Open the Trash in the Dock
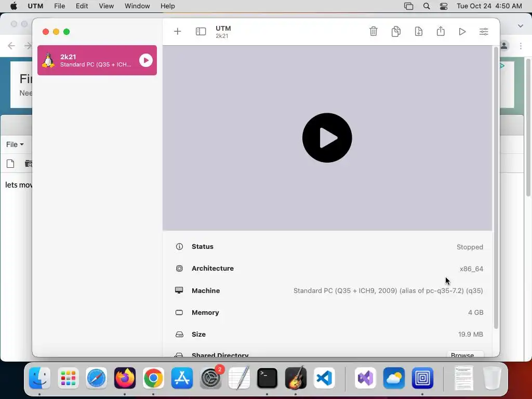This screenshot has width=532, height=399. [492, 378]
